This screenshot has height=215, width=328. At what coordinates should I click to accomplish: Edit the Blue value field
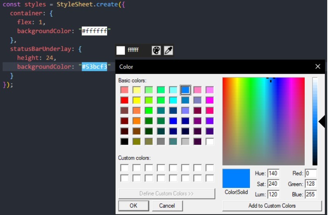point(311,194)
